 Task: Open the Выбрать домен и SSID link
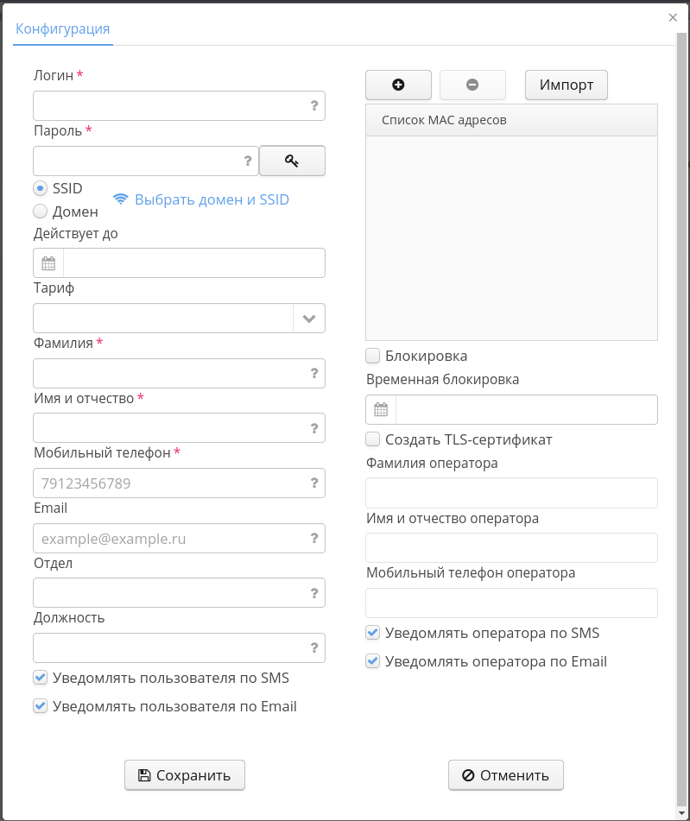point(212,199)
